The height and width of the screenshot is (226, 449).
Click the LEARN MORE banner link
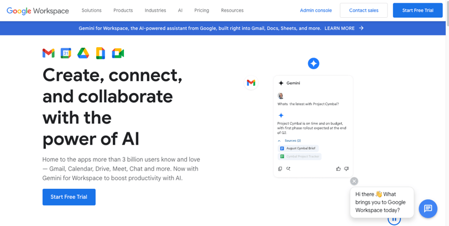(x=344, y=28)
